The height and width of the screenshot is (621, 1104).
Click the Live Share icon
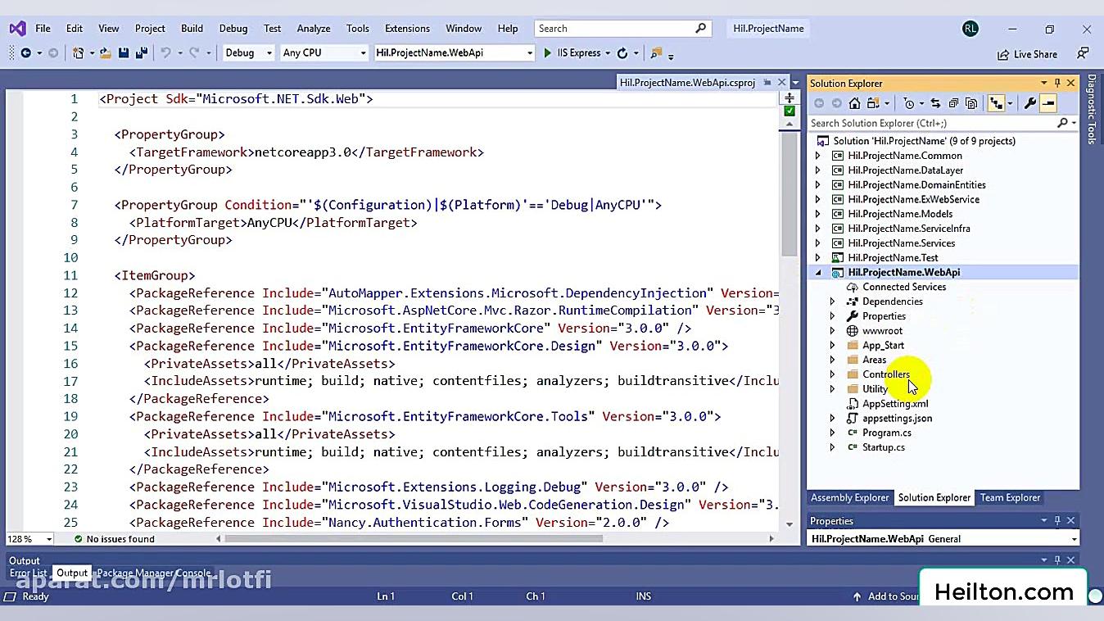(x=1003, y=54)
